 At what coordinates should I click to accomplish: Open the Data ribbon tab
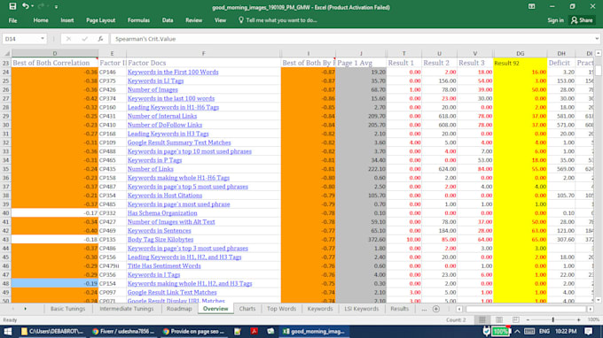(x=168, y=20)
